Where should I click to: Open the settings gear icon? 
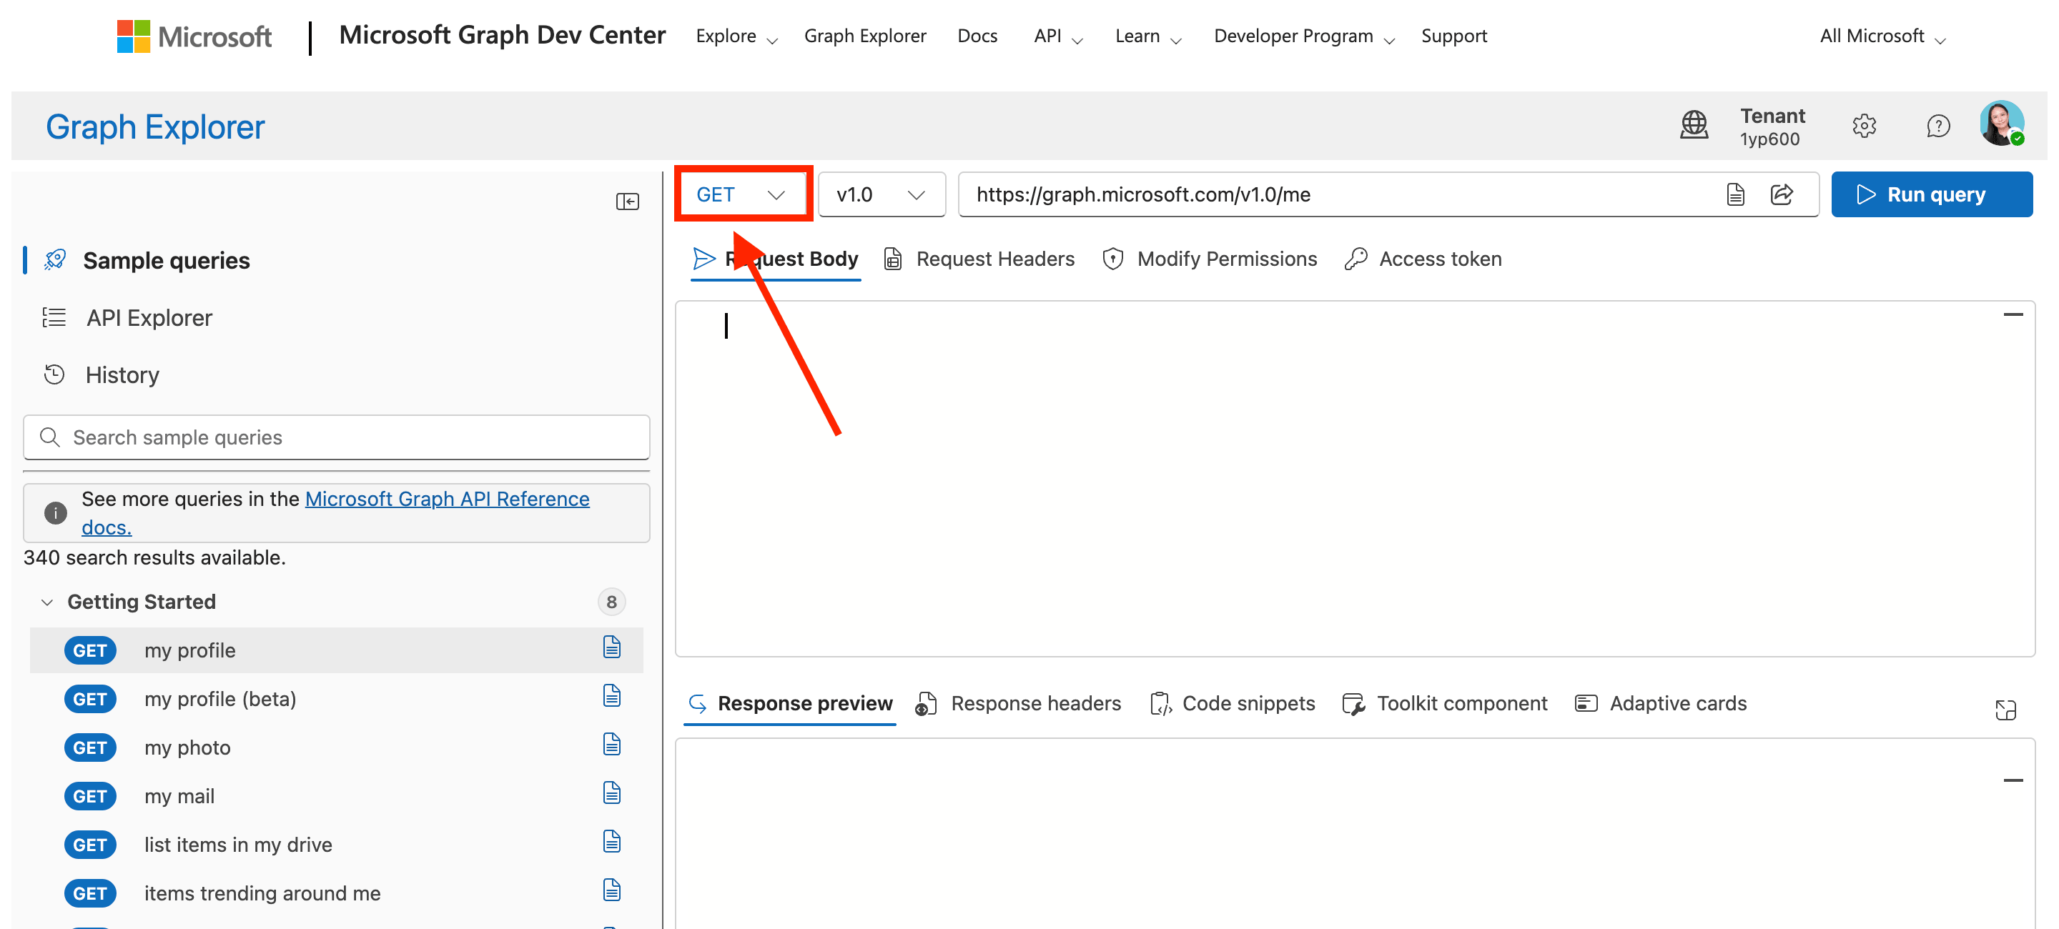(1864, 125)
